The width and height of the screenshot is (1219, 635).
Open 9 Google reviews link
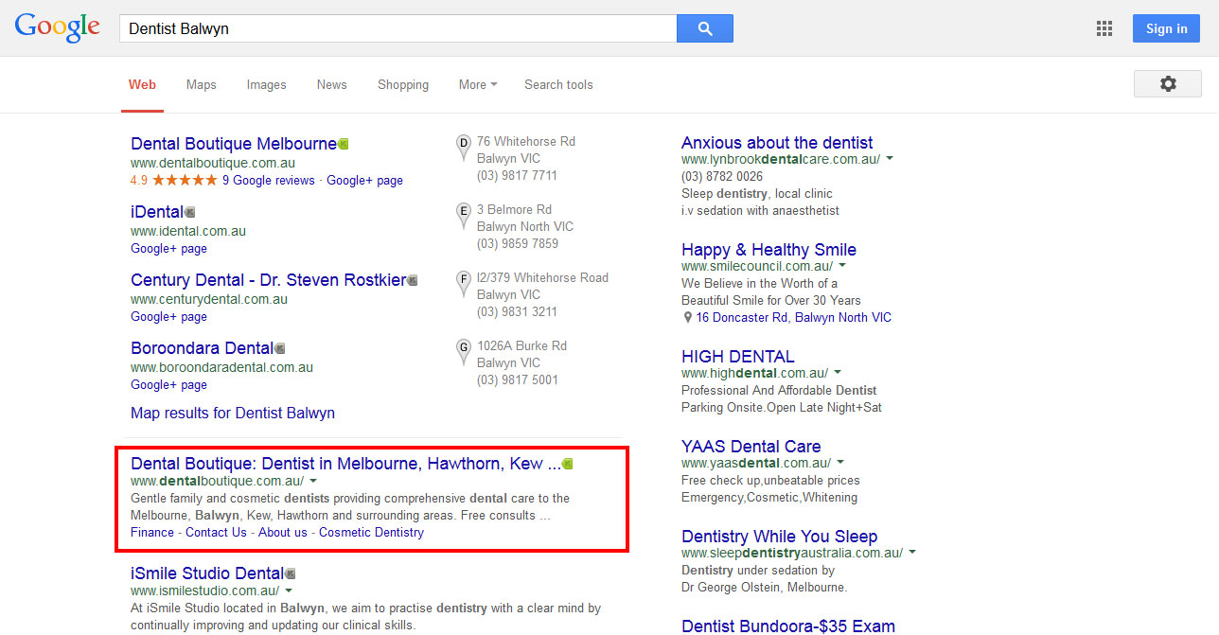pyautogui.click(x=269, y=180)
